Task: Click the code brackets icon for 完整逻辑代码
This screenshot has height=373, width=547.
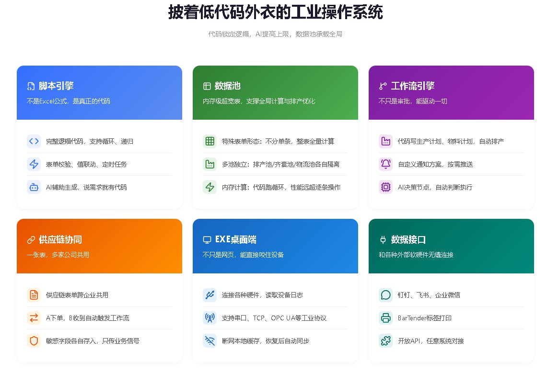Action: coord(34,141)
